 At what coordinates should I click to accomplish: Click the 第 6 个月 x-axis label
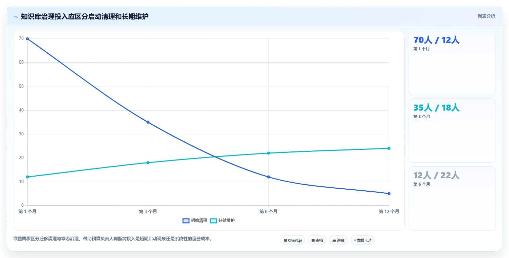268,211
